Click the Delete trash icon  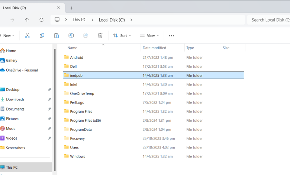100,35
